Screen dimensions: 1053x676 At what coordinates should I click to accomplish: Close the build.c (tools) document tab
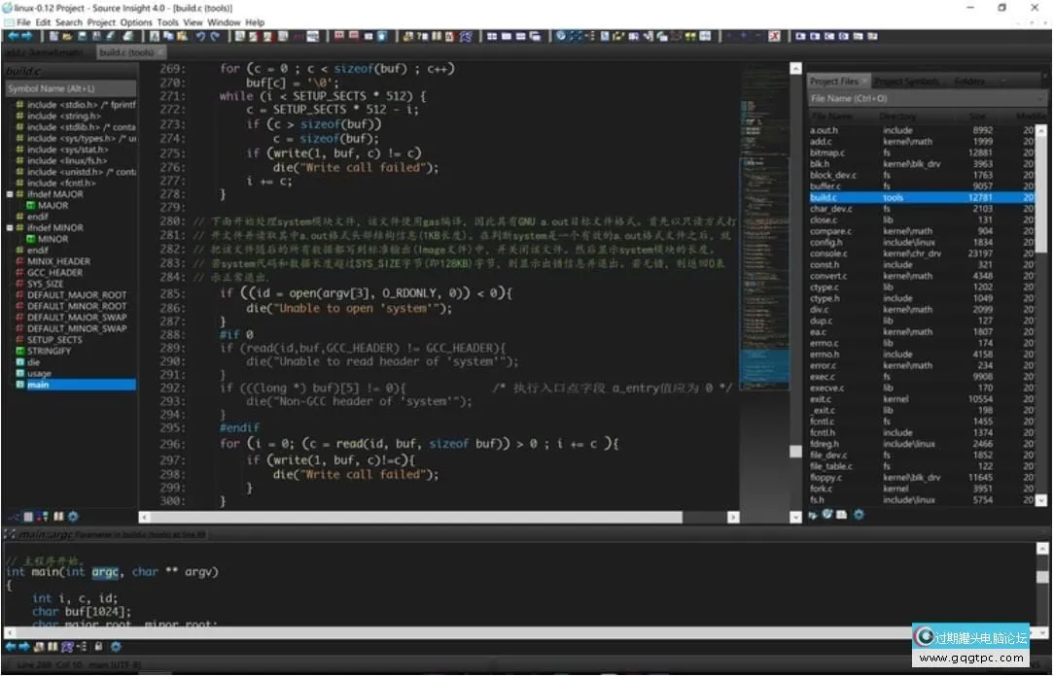click(160, 52)
